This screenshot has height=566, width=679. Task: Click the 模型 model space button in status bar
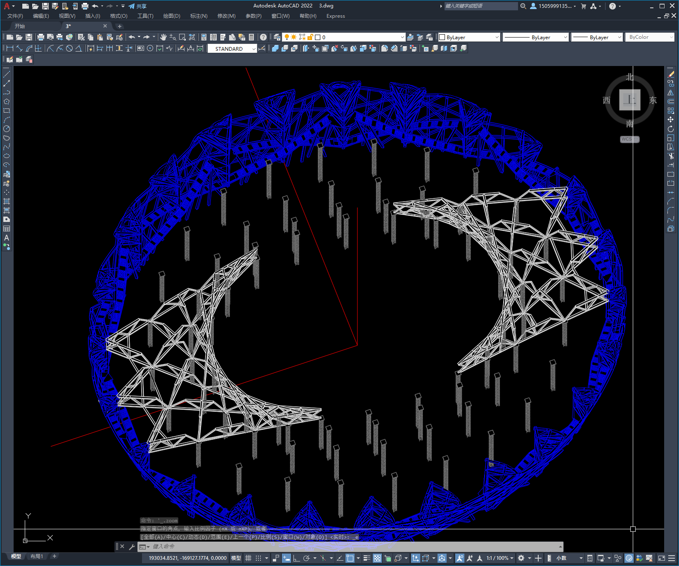click(236, 558)
